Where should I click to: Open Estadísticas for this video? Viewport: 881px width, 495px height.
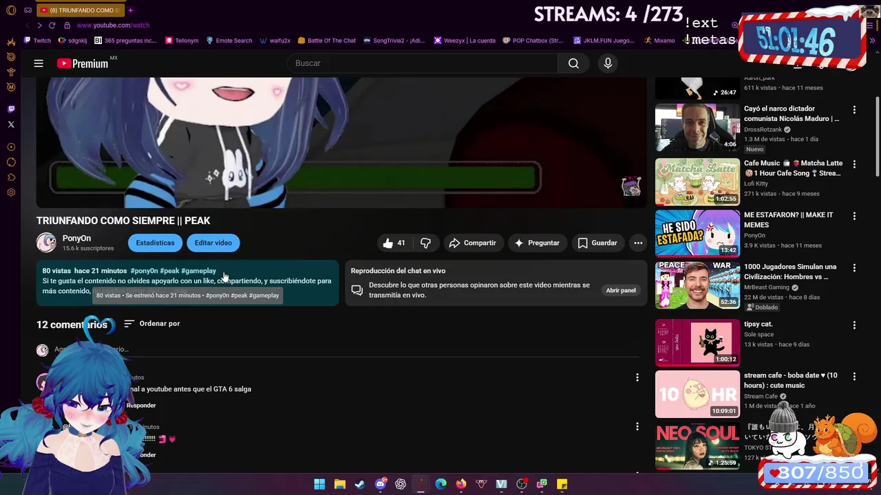coord(155,243)
